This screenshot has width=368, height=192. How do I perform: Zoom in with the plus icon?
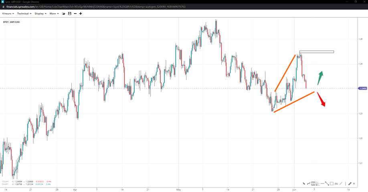point(81,14)
